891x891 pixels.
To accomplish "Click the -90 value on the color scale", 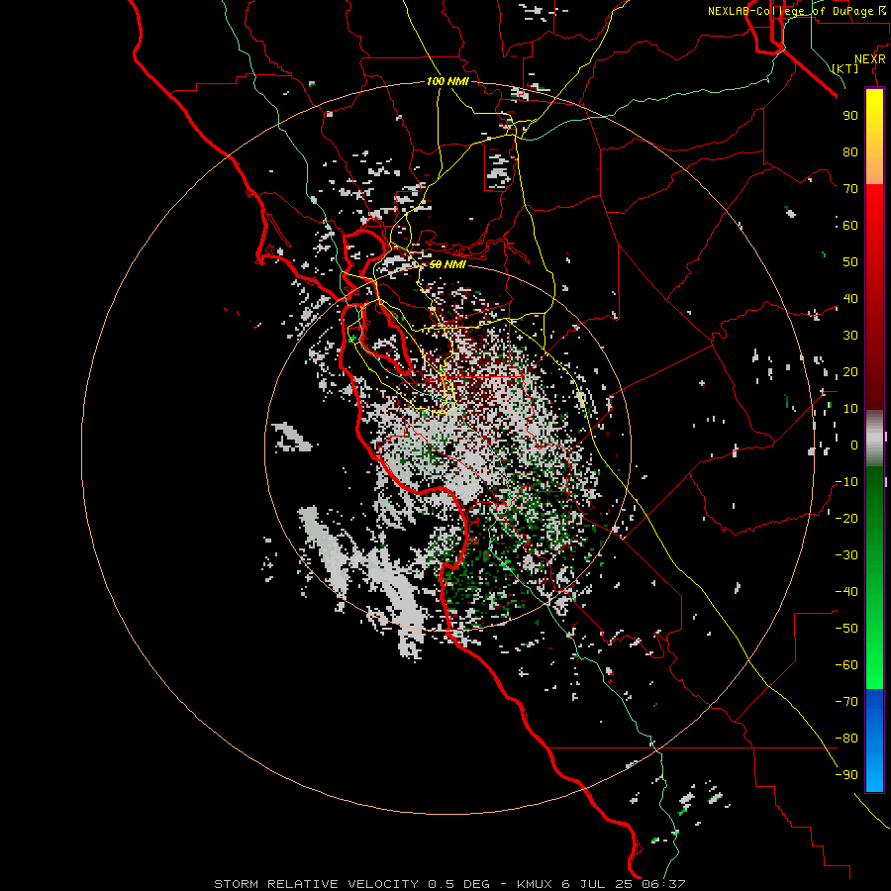I will click(846, 774).
